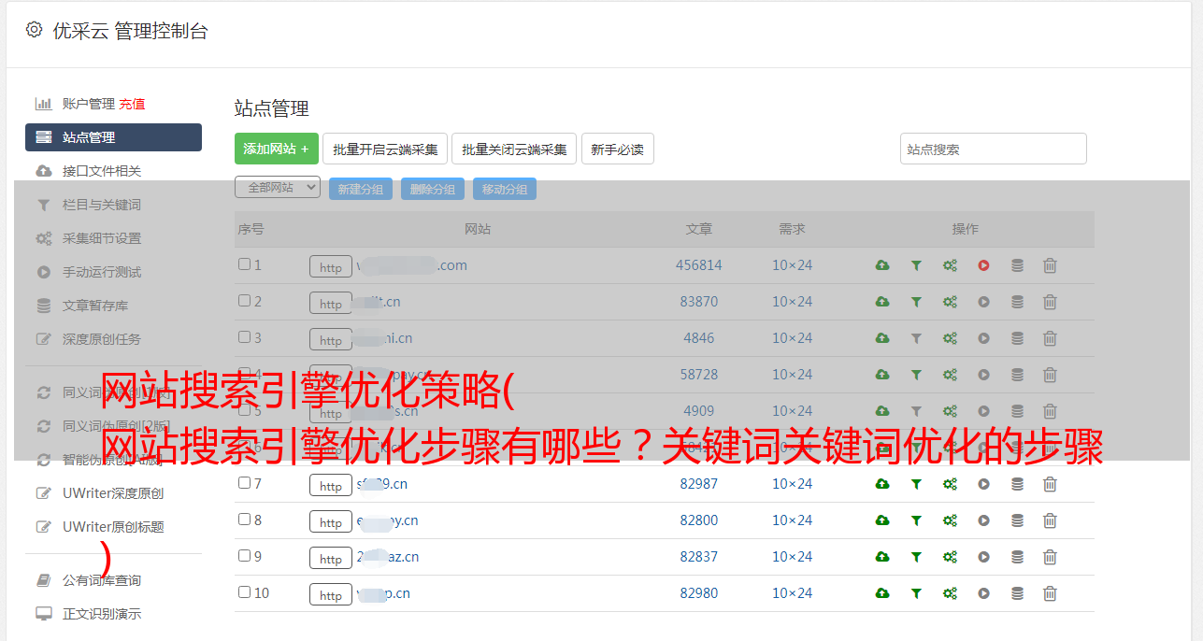Open 手动运行测试 sidebar item
This screenshot has width=1203, height=641.
pos(102,272)
